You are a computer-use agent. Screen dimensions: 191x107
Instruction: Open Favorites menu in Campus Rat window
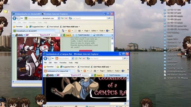(x=63, y=63)
